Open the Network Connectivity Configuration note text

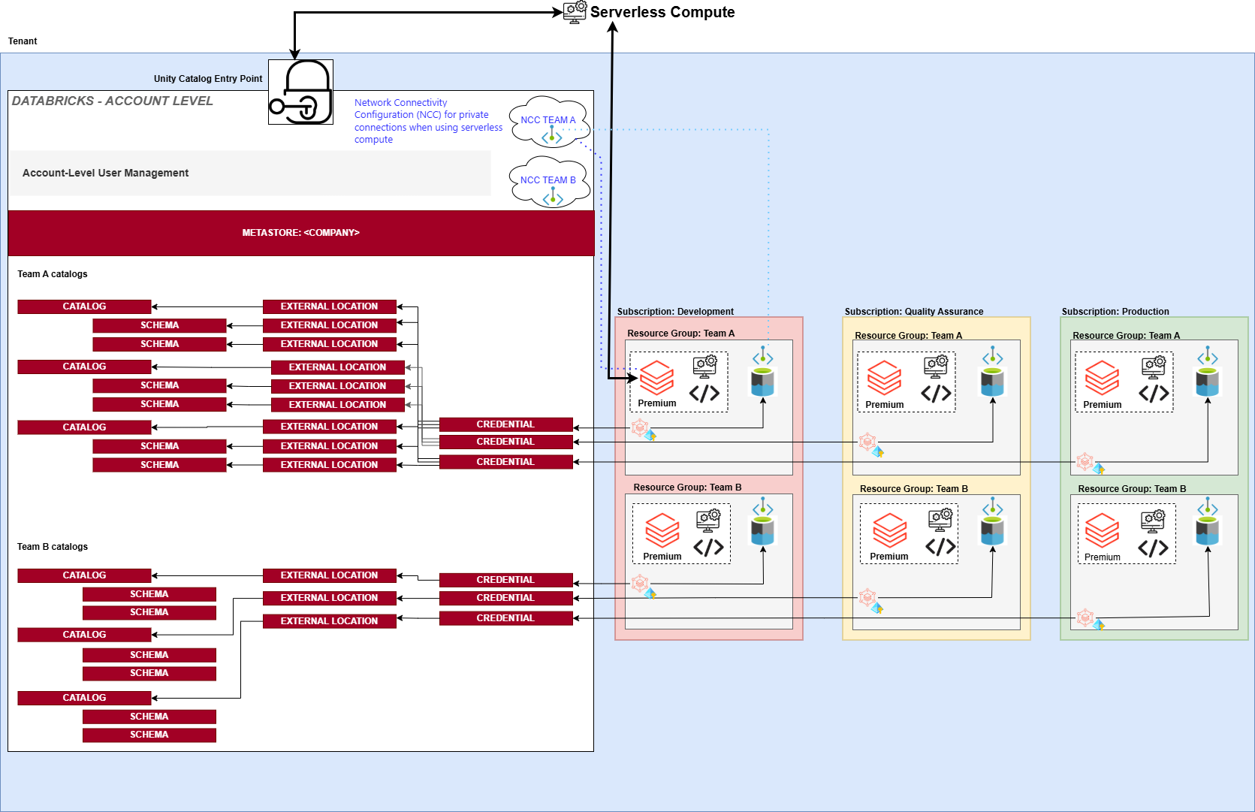click(x=428, y=121)
